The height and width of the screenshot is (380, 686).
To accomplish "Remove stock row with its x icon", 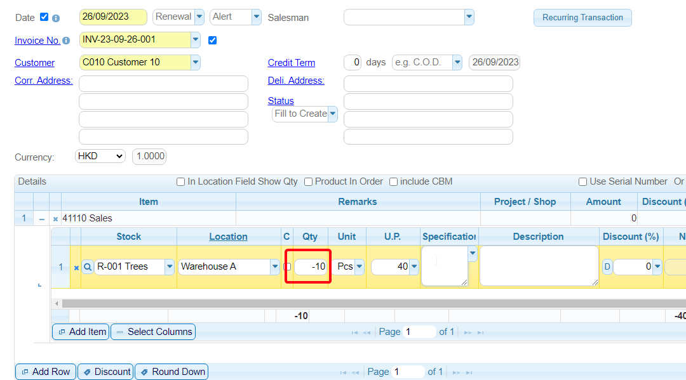I will pos(76,268).
